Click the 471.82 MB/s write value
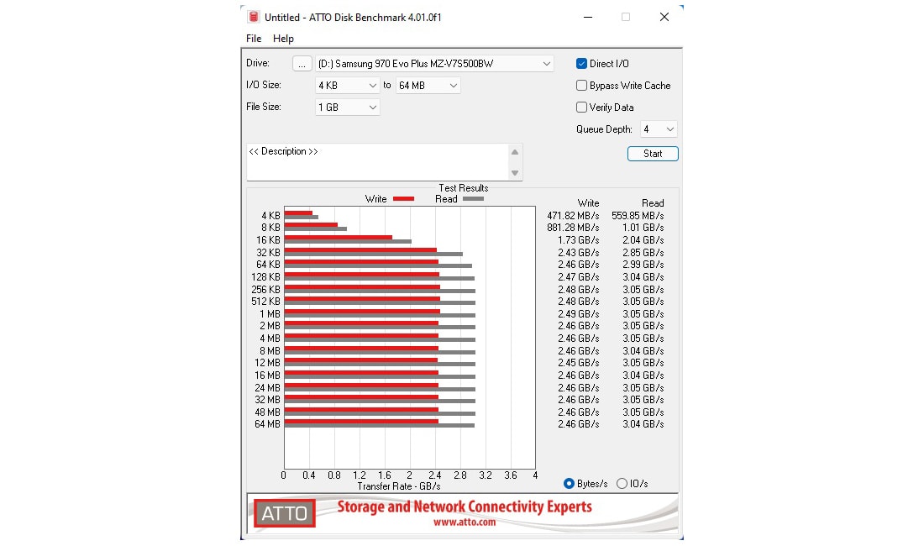Screen dimensions: 924x546 573,216
